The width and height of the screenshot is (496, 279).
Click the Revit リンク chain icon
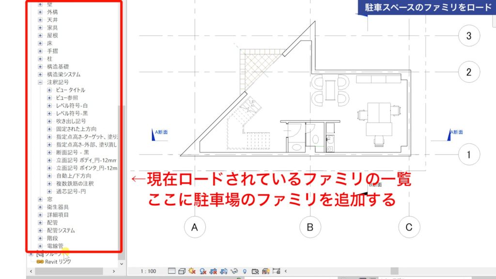click(x=40, y=262)
